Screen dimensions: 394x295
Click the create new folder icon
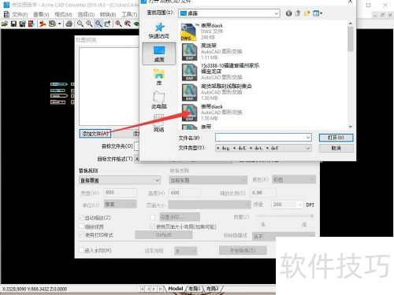pos(307,13)
